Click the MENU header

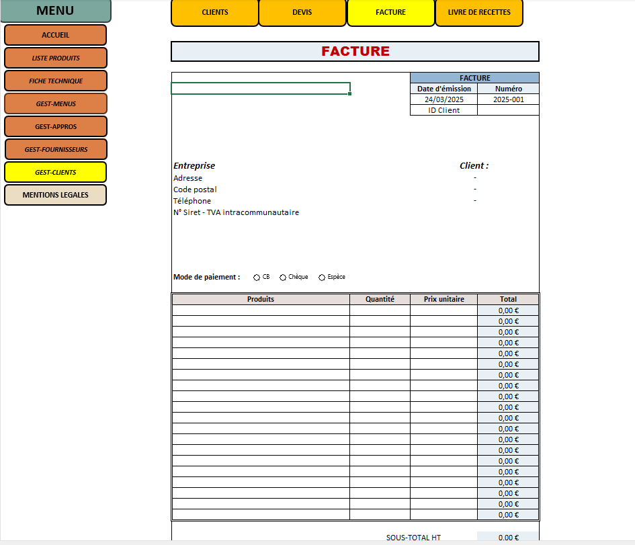coord(56,11)
